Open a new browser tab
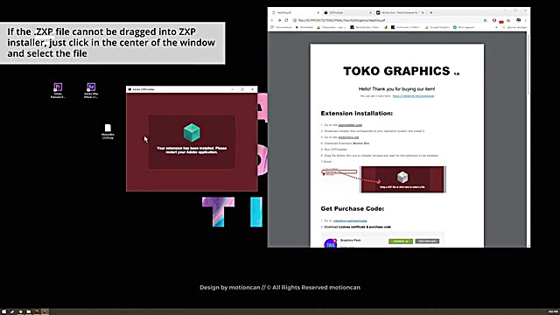 click(431, 12)
